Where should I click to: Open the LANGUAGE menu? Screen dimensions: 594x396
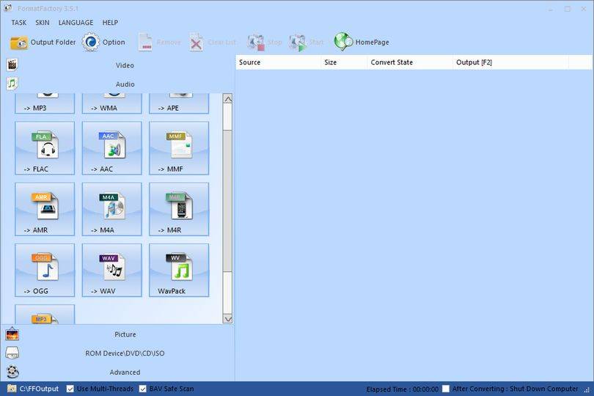(x=76, y=23)
